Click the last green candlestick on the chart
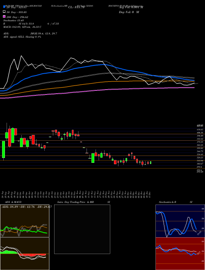 [x=150, y=162]
